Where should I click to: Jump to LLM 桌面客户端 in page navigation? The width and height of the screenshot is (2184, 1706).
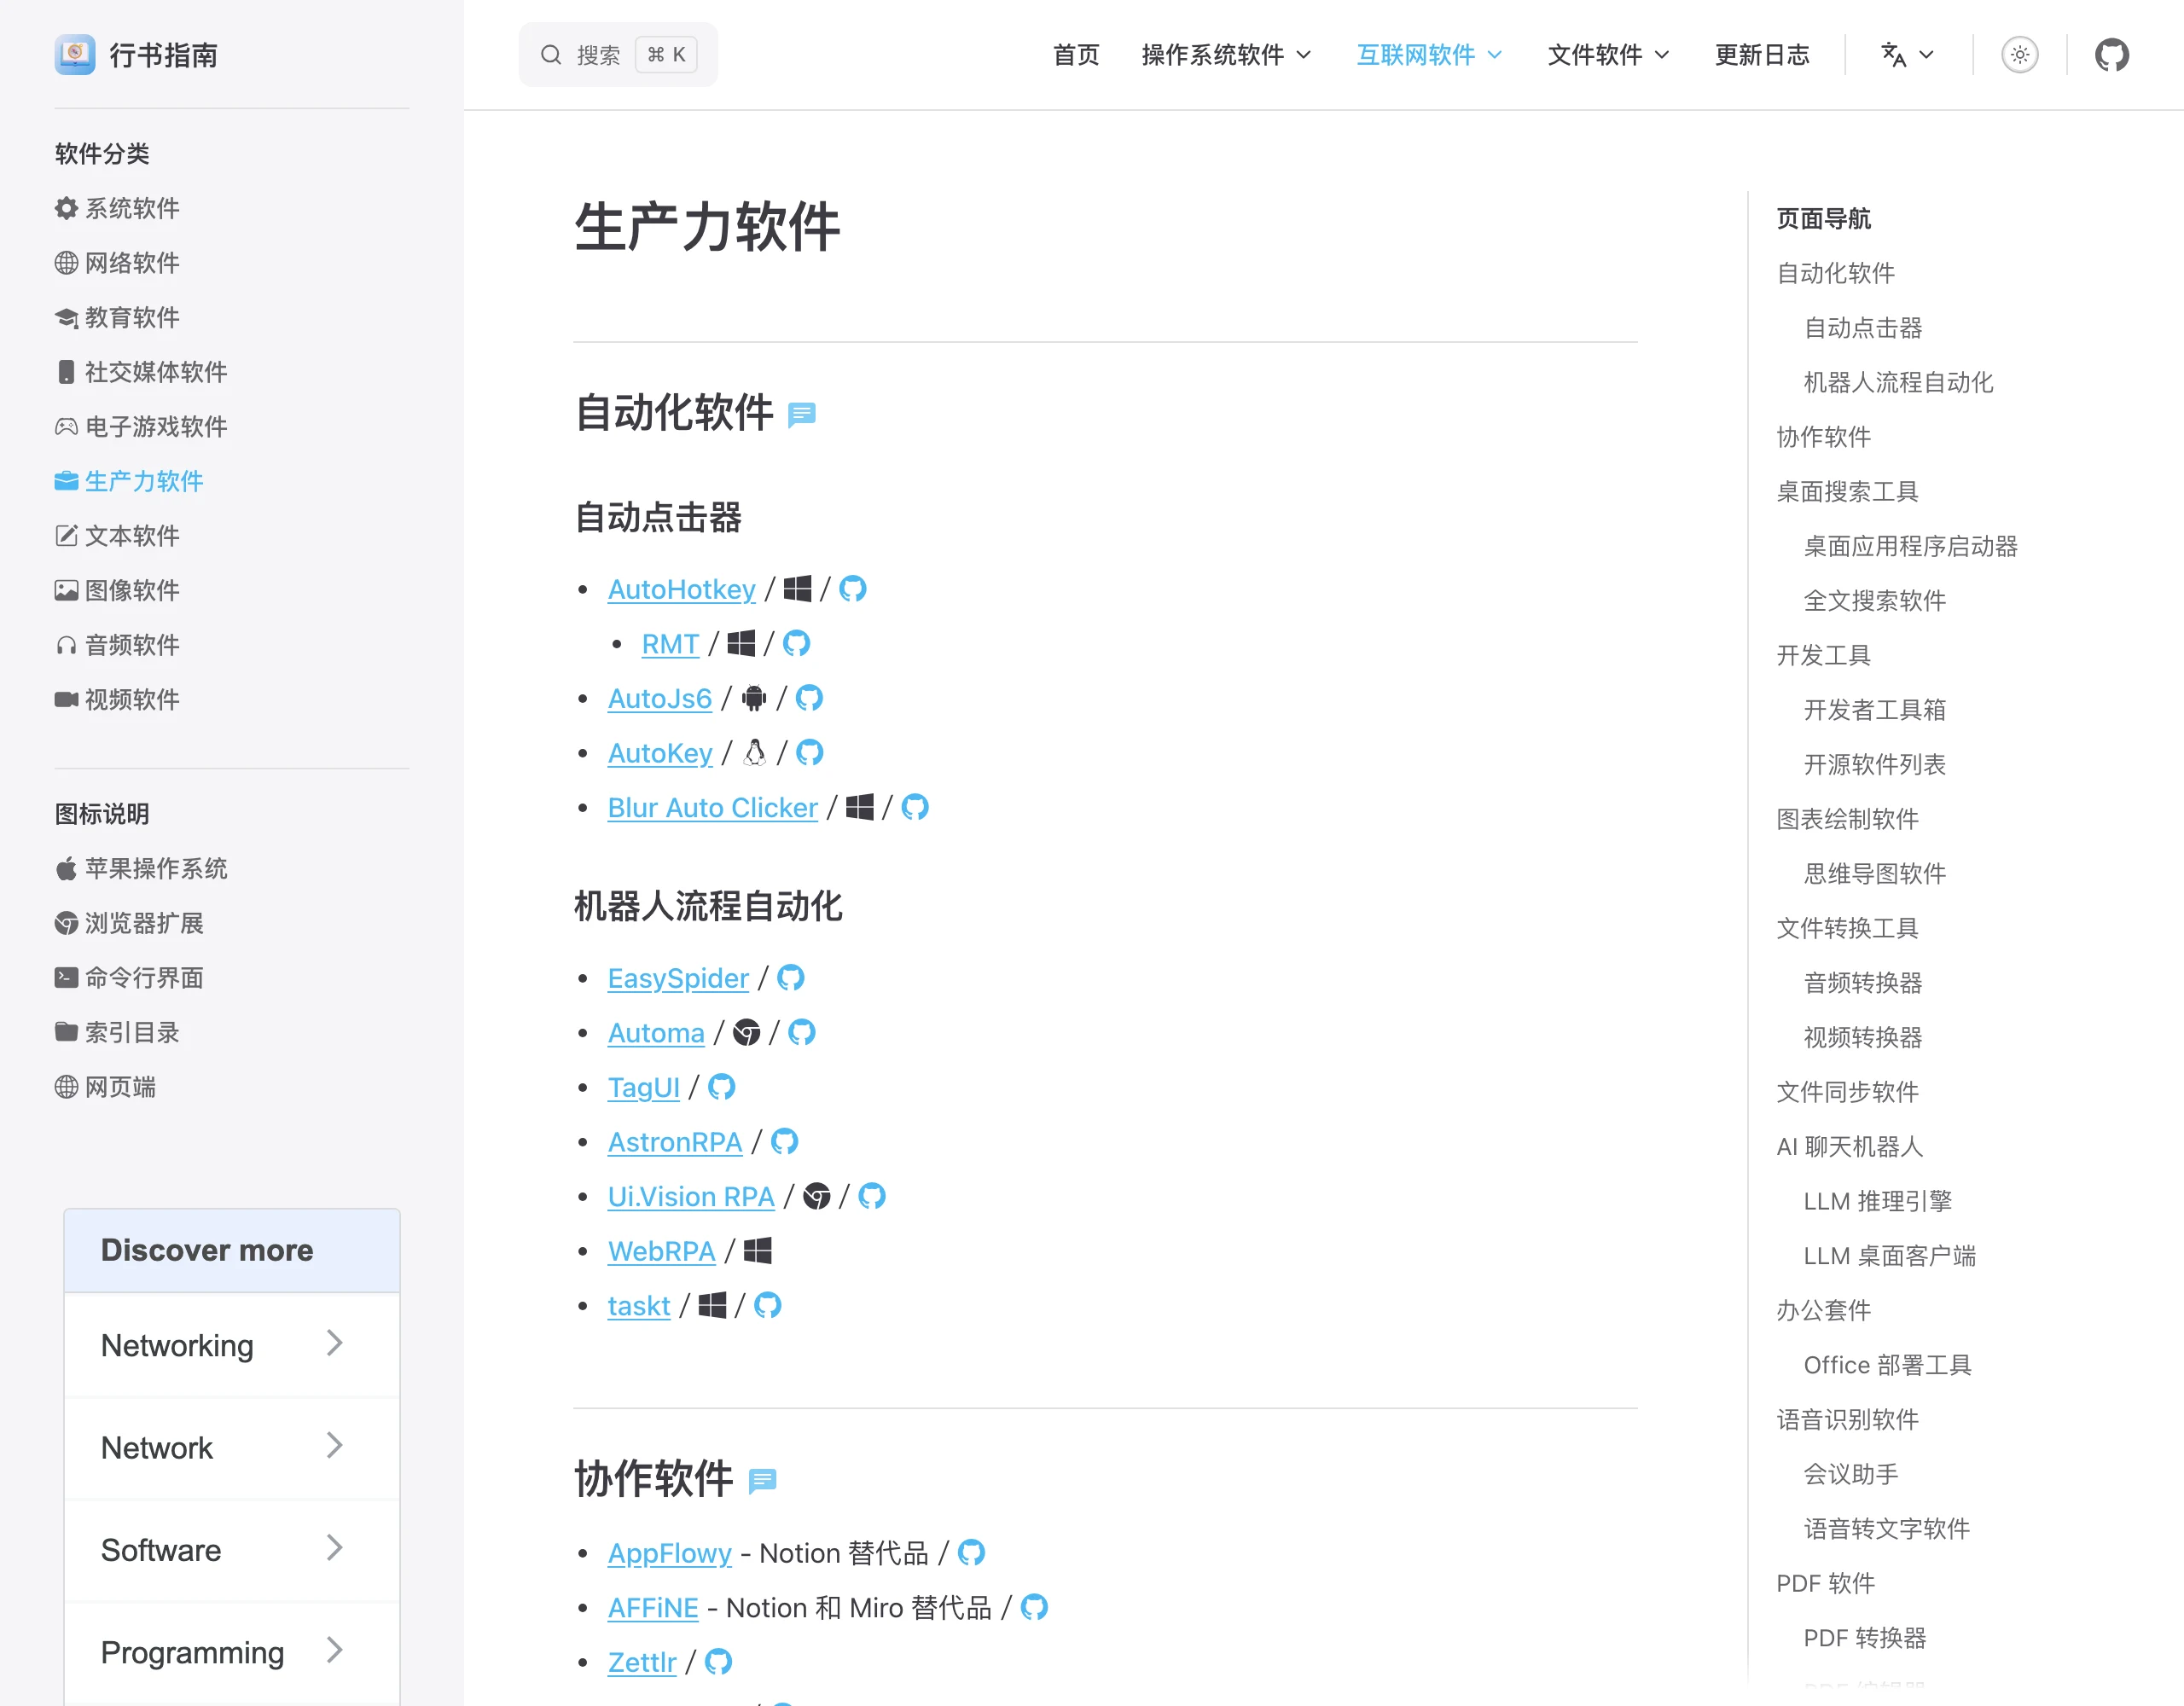(1889, 1256)
